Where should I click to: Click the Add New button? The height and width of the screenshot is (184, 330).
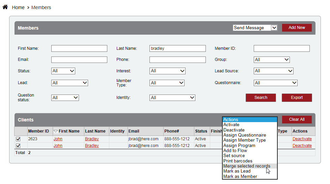tap(297, 28)
